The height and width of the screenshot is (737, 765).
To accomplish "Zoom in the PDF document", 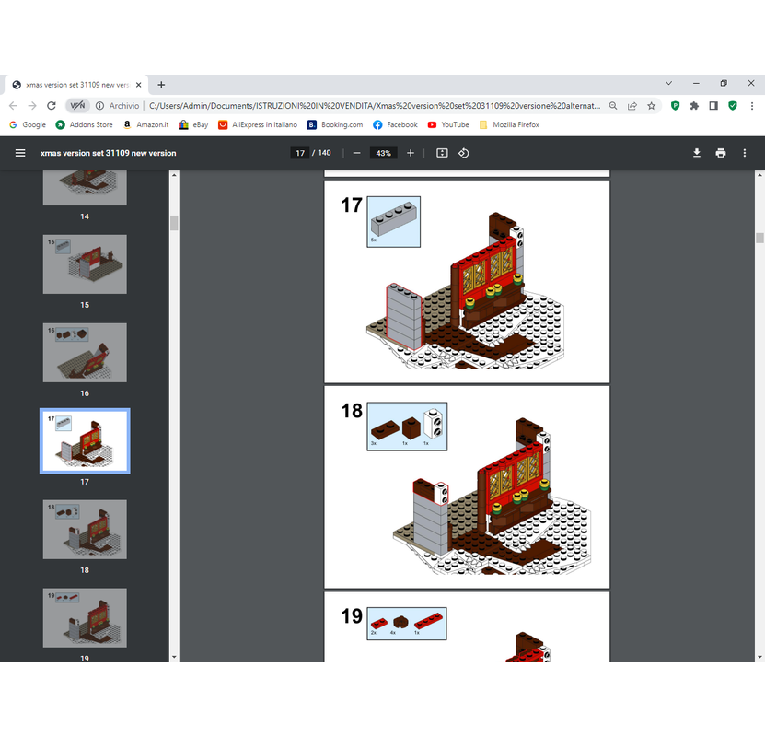I will pyautogui.click(x=411, y=153).
